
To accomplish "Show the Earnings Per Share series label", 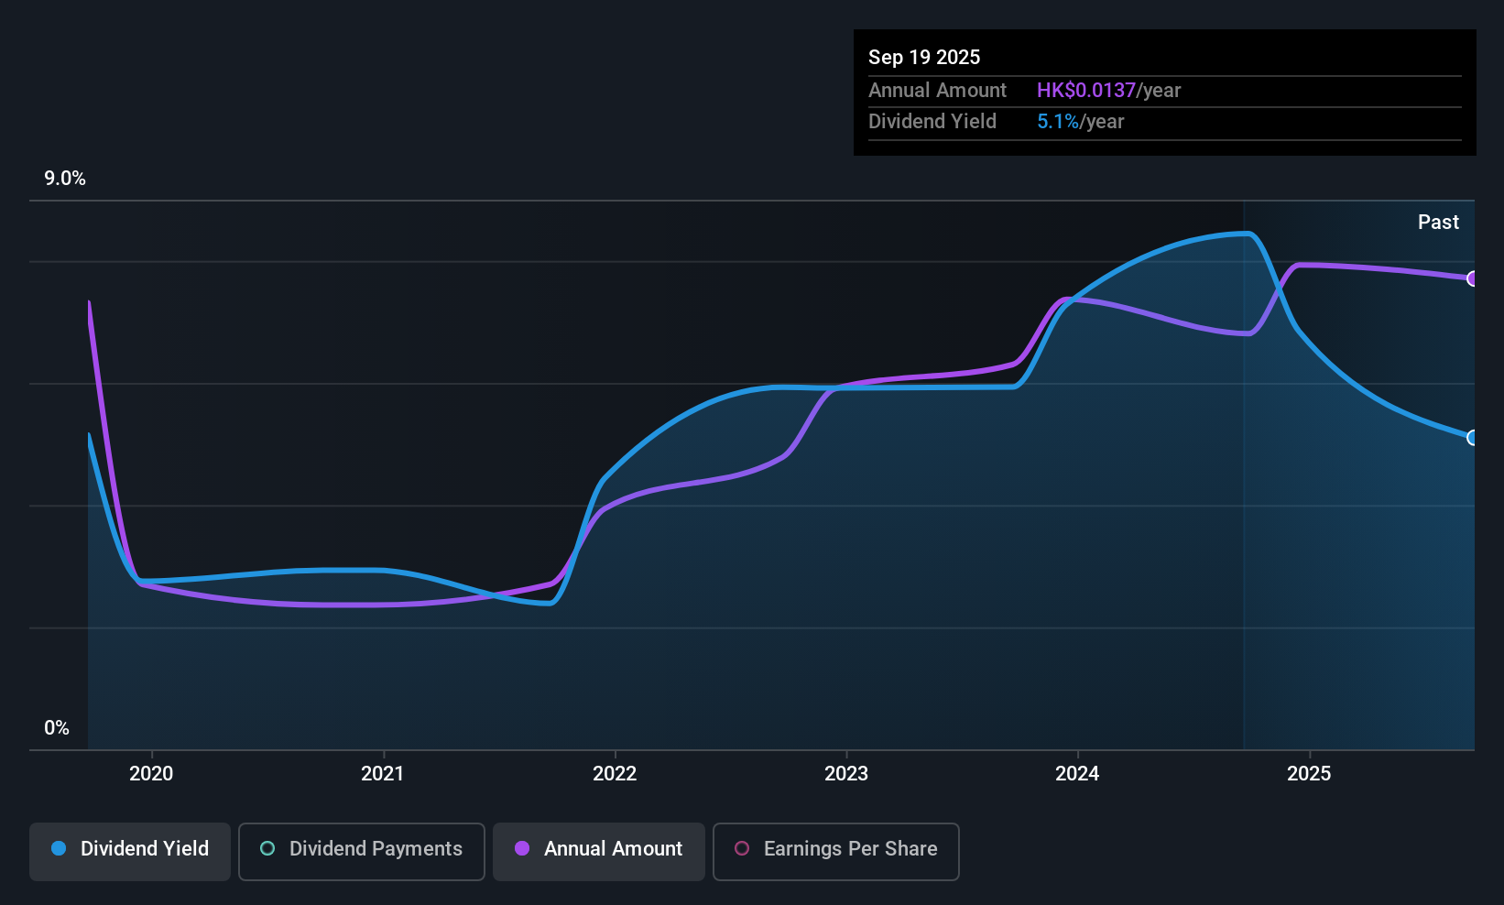I will (850, 848).
